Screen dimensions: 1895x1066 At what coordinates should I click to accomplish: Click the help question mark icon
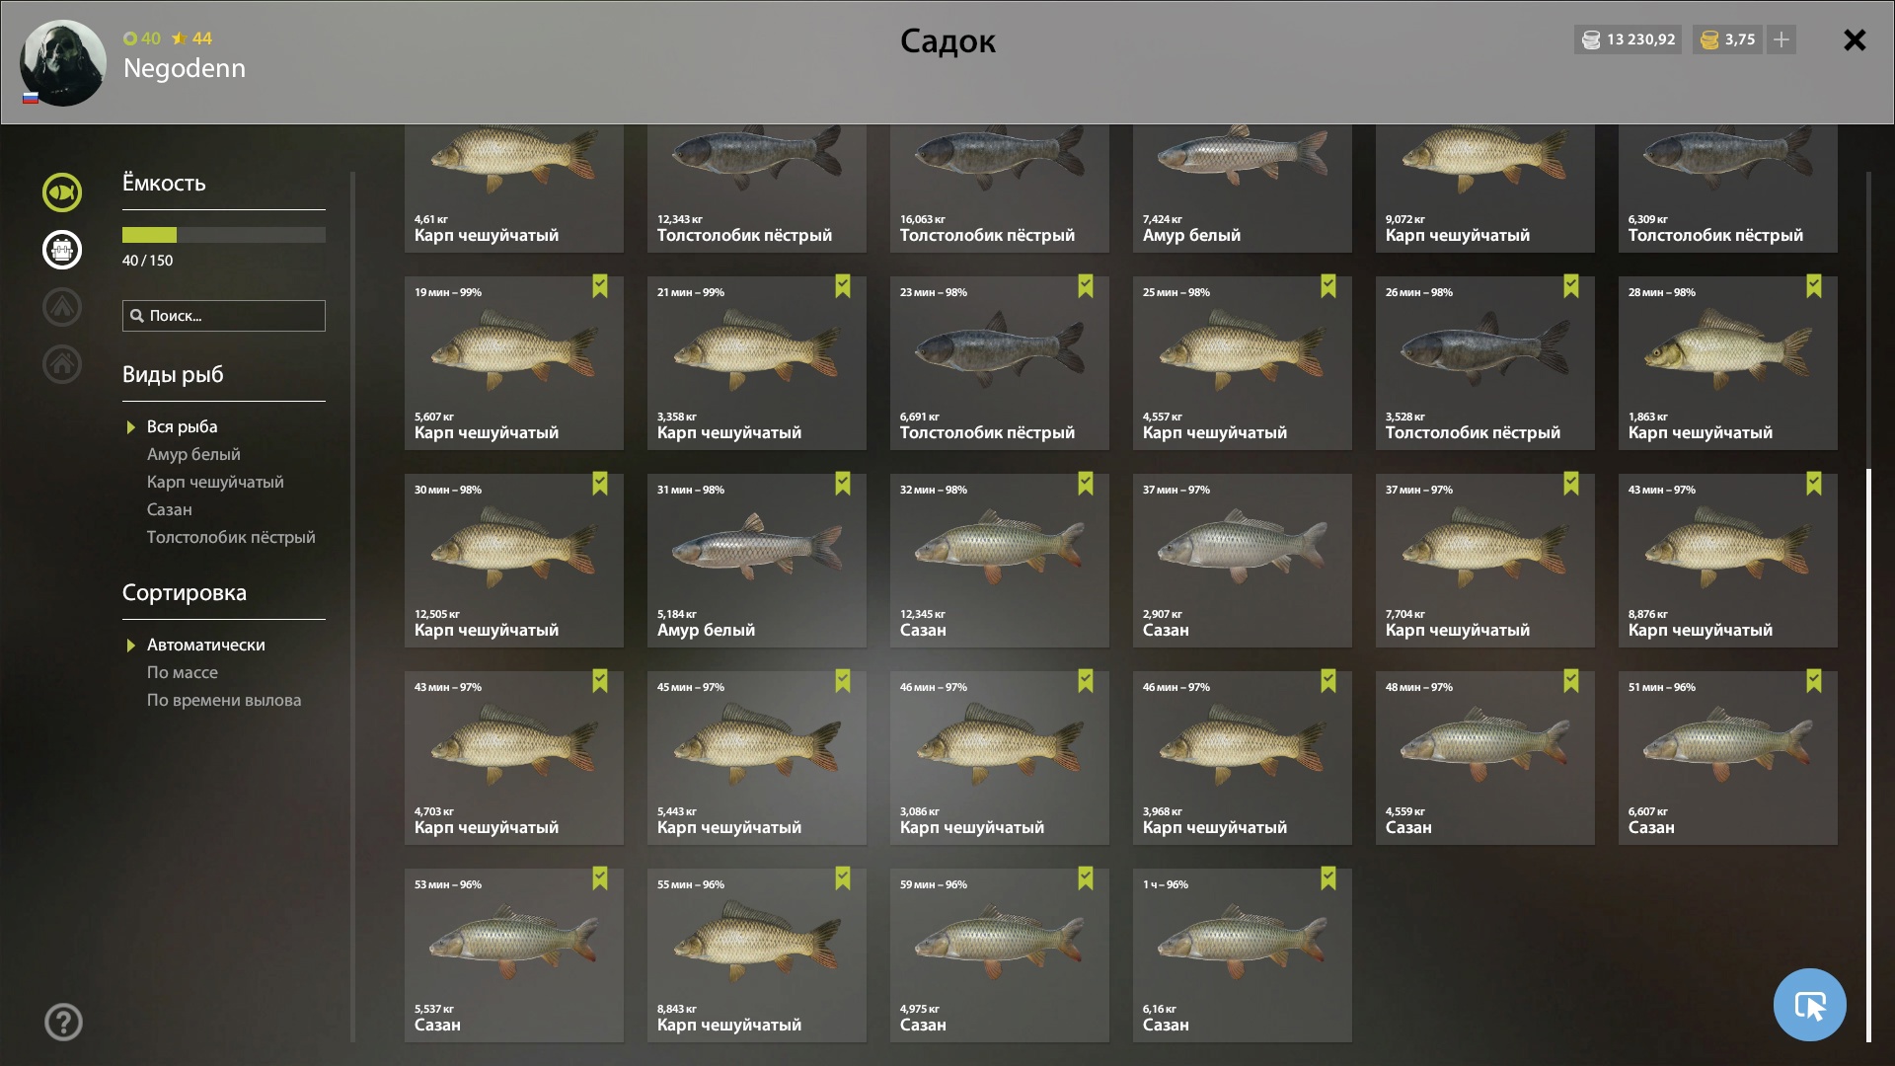click(x=63, y=1023)
